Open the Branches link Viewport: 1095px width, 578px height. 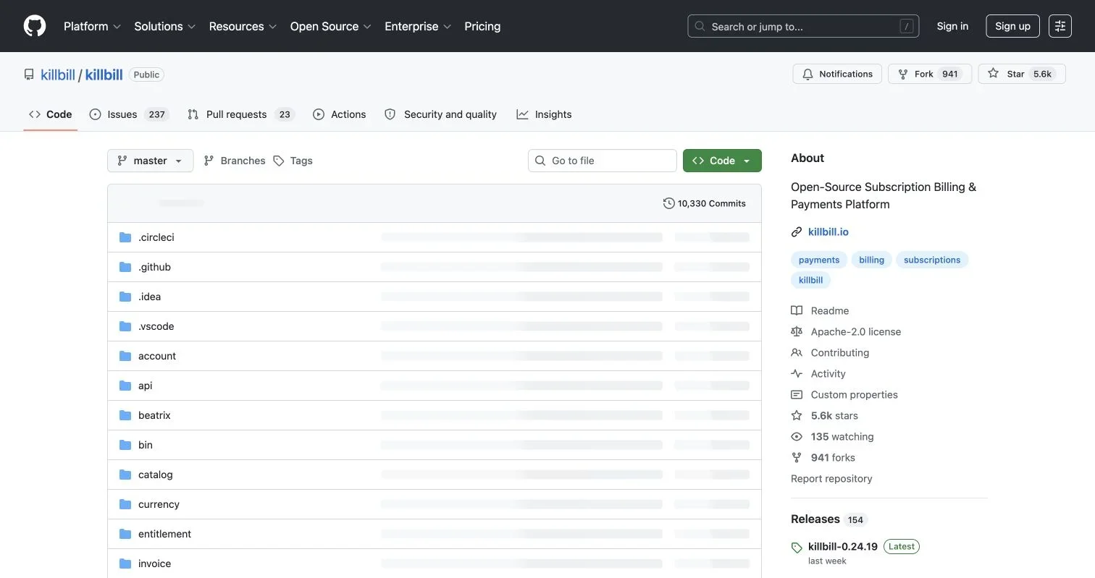point(235,161)
